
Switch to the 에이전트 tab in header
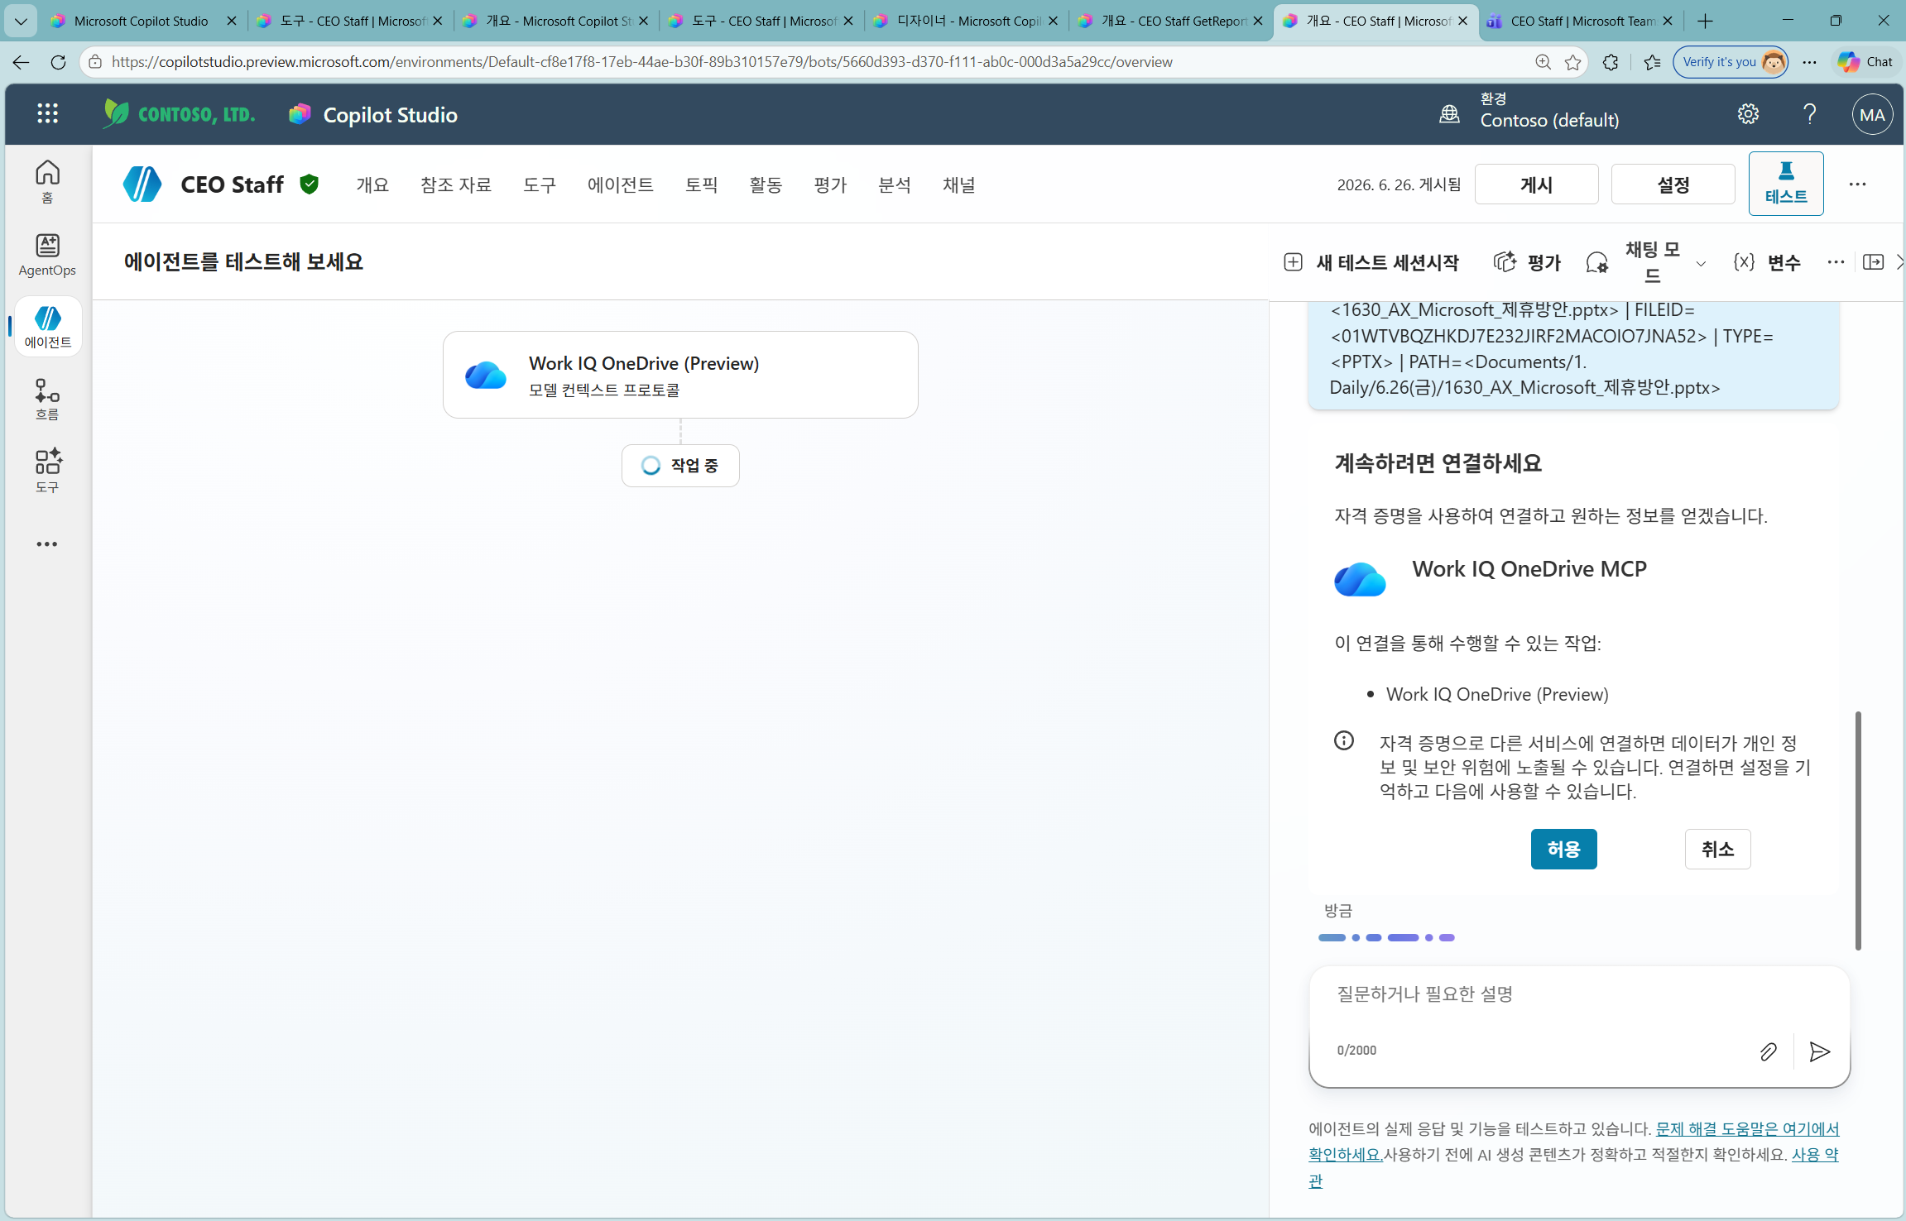pyautogui.click(x=621, y=184)
